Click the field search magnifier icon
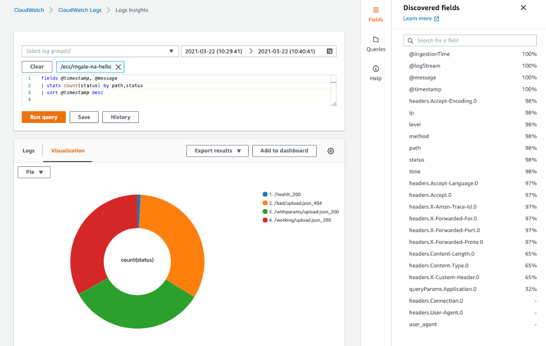 [x=409, y=41]
